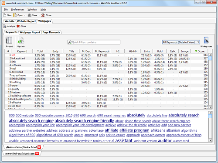
Task: Open the File menu
Action: pyautogui.click(x=6, y=10)
